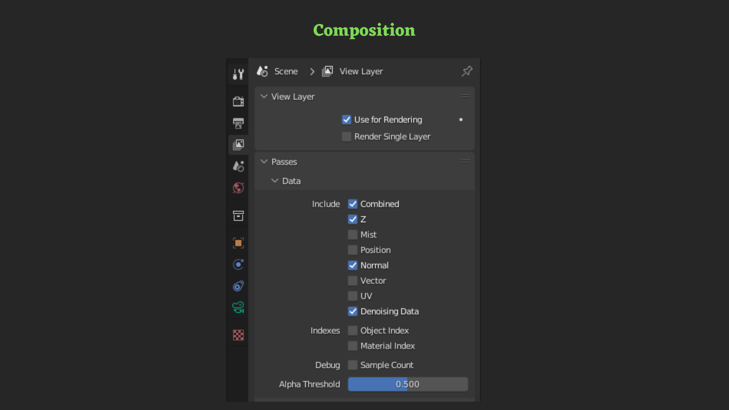Enable the Position pass
This screenshot has width=729, height=410.
tap(353, 250)
